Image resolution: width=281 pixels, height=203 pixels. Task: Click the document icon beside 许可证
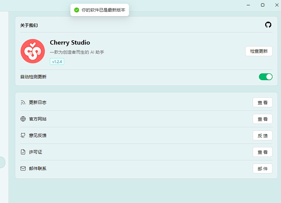[x=23, y=152]
